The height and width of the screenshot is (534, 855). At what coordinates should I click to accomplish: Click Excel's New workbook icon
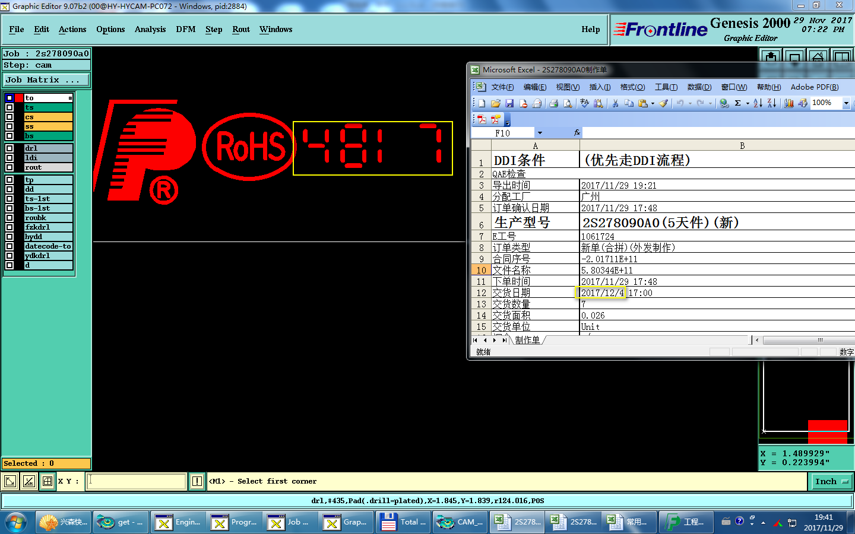482,103
